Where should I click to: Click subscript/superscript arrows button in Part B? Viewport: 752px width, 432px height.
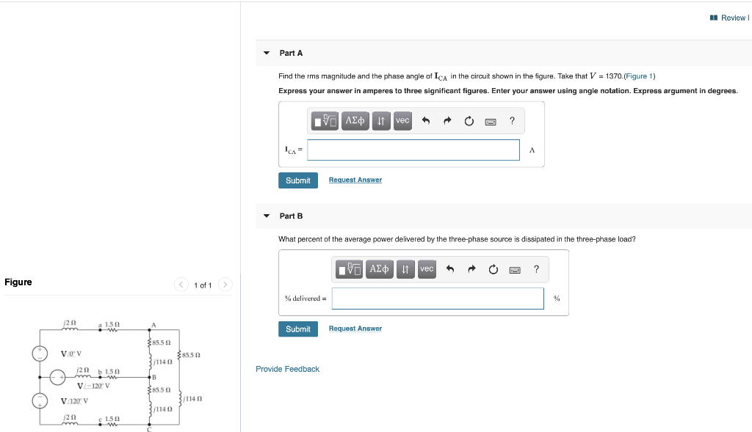405,269
